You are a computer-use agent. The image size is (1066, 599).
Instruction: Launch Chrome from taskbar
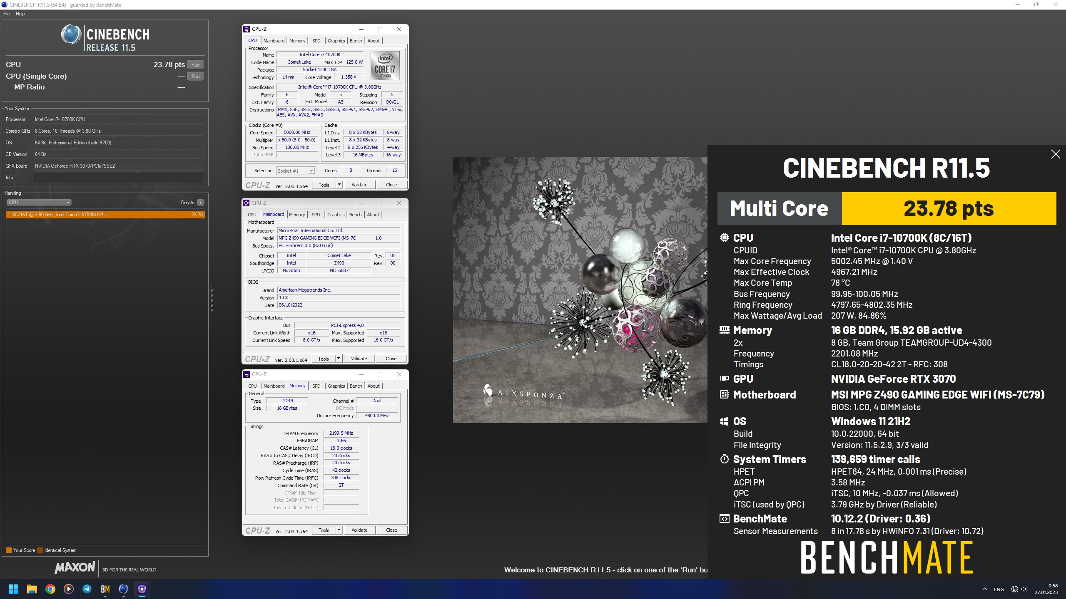coord(50,589)
